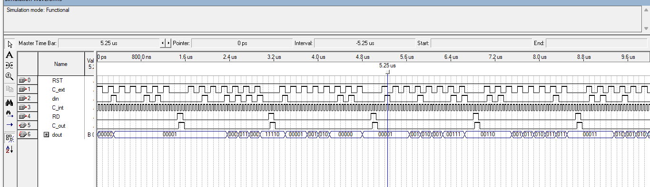Click the 4.8 us time scale label

coord(363,57)
